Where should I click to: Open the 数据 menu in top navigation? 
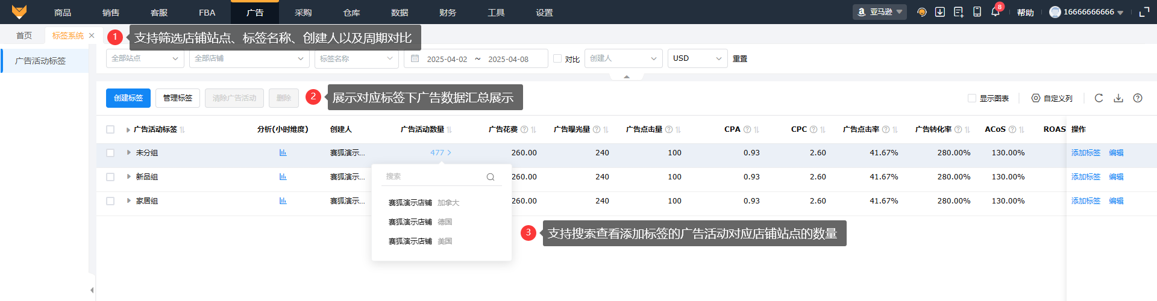point(400,13)
